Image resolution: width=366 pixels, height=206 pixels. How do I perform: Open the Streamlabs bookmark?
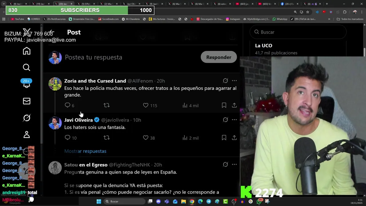[x=82, y=19]
